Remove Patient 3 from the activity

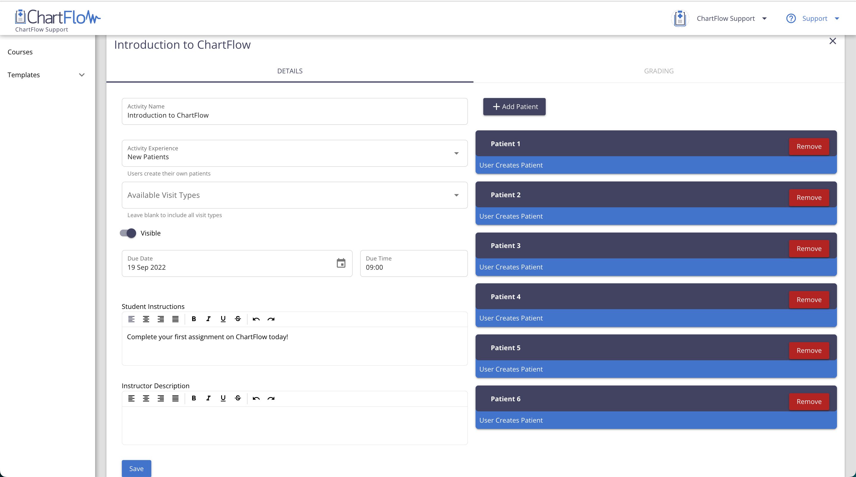[x=809, y=249]
